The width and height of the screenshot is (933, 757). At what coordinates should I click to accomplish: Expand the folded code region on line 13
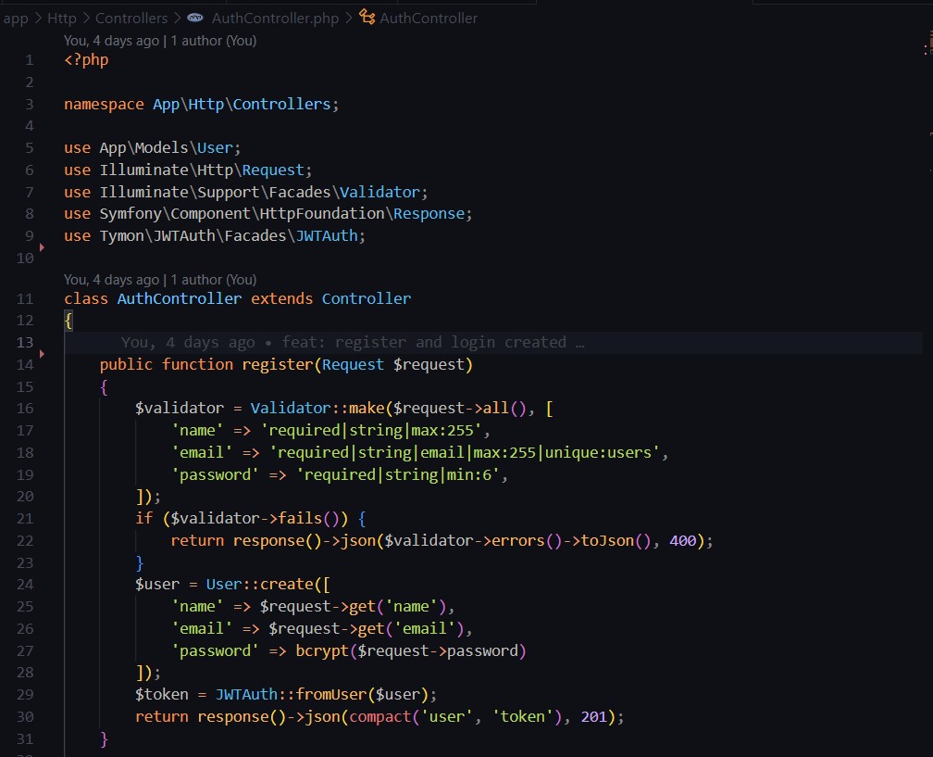pyautogui.click(x=580, y=342)
